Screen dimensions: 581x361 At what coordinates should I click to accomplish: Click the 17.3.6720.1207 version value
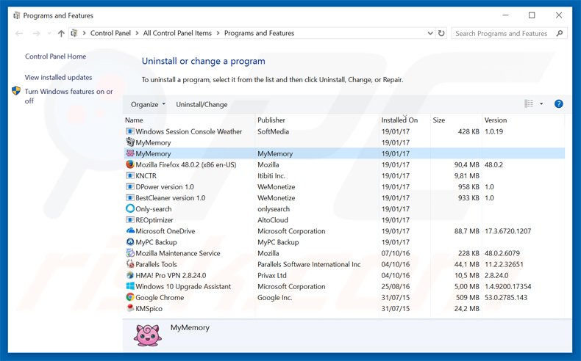507,231
